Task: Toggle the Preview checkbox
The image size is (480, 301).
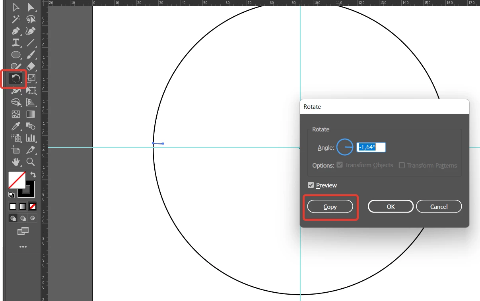Action: (311, 185)
